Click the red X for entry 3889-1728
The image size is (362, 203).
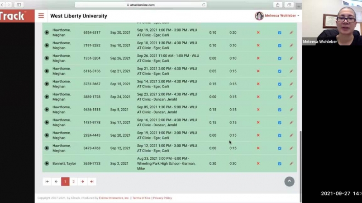[258, 97]
